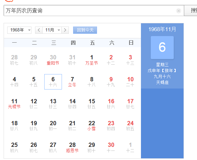Viewport: 197px width, 160px height.
Task: Select November 29 初十
Action: coord(92,148)
